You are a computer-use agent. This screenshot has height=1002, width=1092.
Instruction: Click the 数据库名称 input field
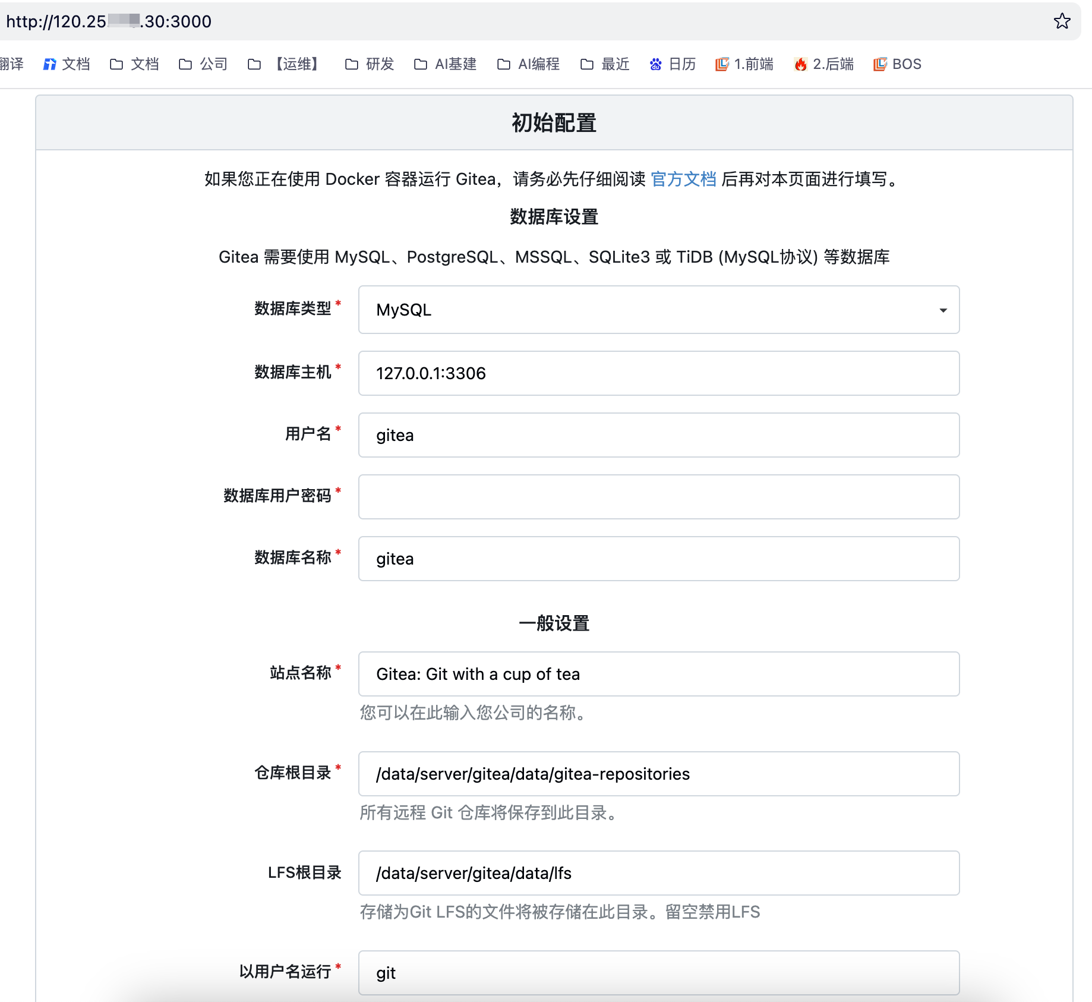pyautogui.click(x=658, y=559)
